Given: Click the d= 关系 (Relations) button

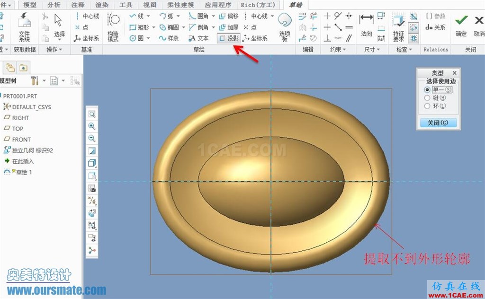Looking at the screenshot, I should tap(435, 27).
